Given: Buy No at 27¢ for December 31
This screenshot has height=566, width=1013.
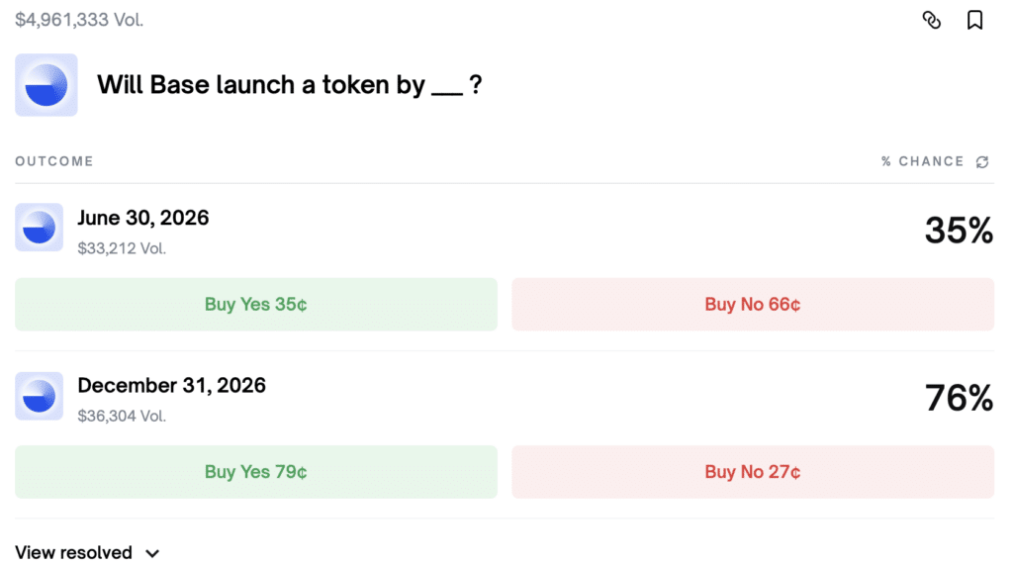Looking at the screenshot, I should click(x=753, y=472).
